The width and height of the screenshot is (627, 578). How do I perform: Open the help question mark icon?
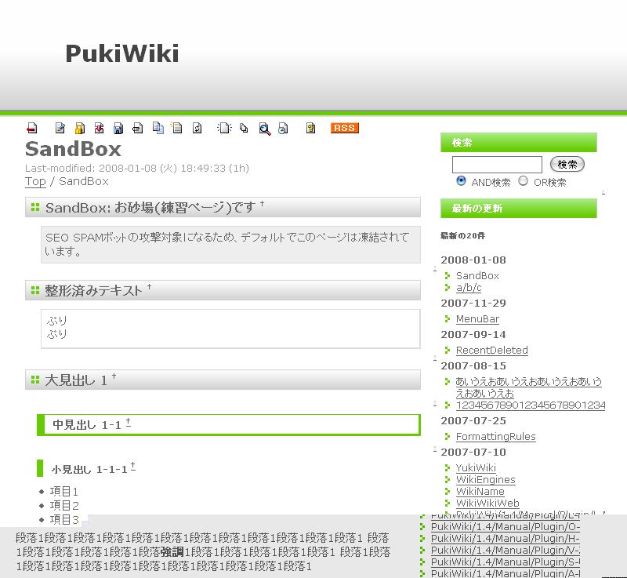310,129
